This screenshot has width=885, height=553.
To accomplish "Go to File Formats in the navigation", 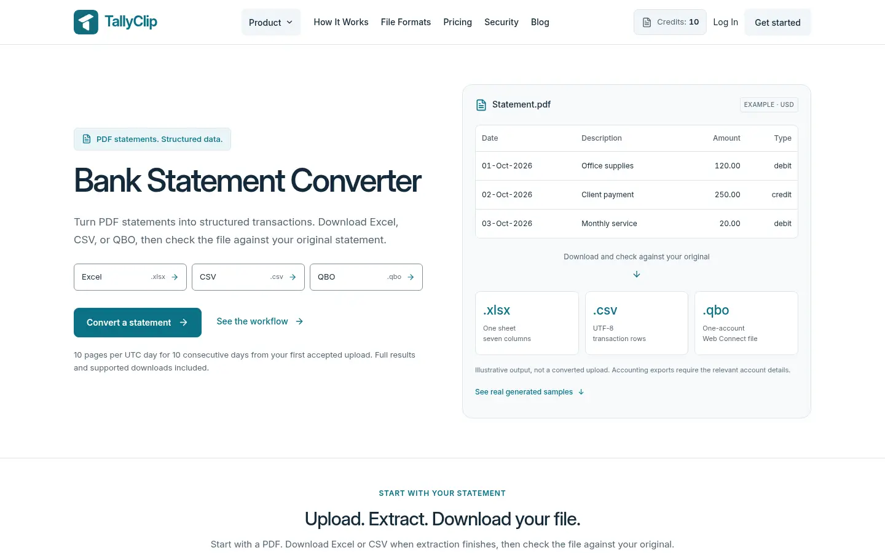I will pos(406,22).
